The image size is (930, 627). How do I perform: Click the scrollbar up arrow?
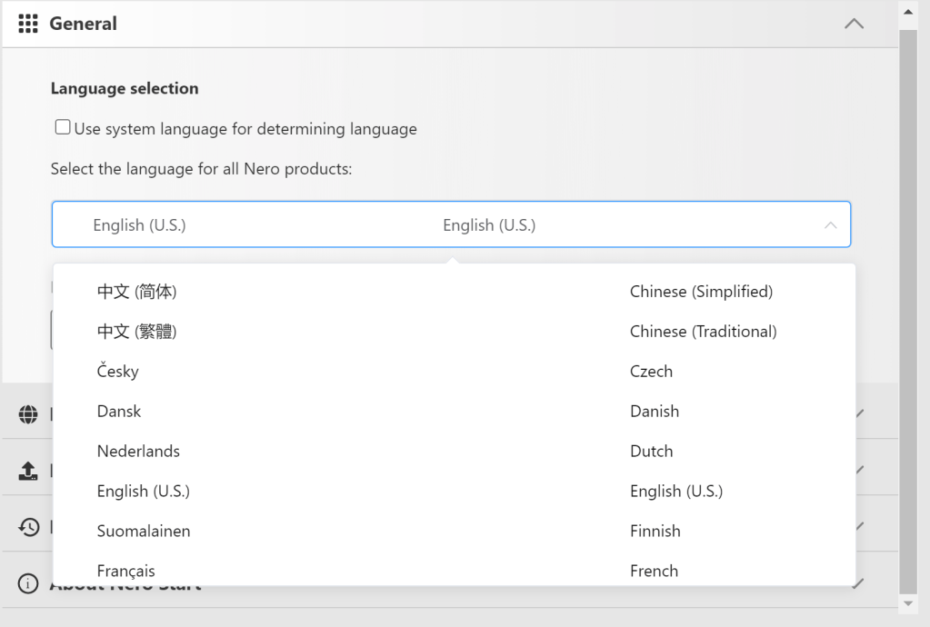(x=907, y=13)
